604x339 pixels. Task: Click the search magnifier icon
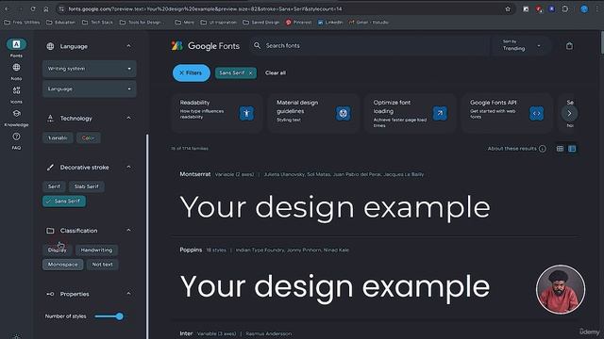257,46
